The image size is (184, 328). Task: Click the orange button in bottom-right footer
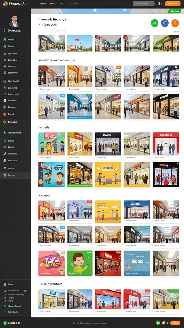point(175,323)
